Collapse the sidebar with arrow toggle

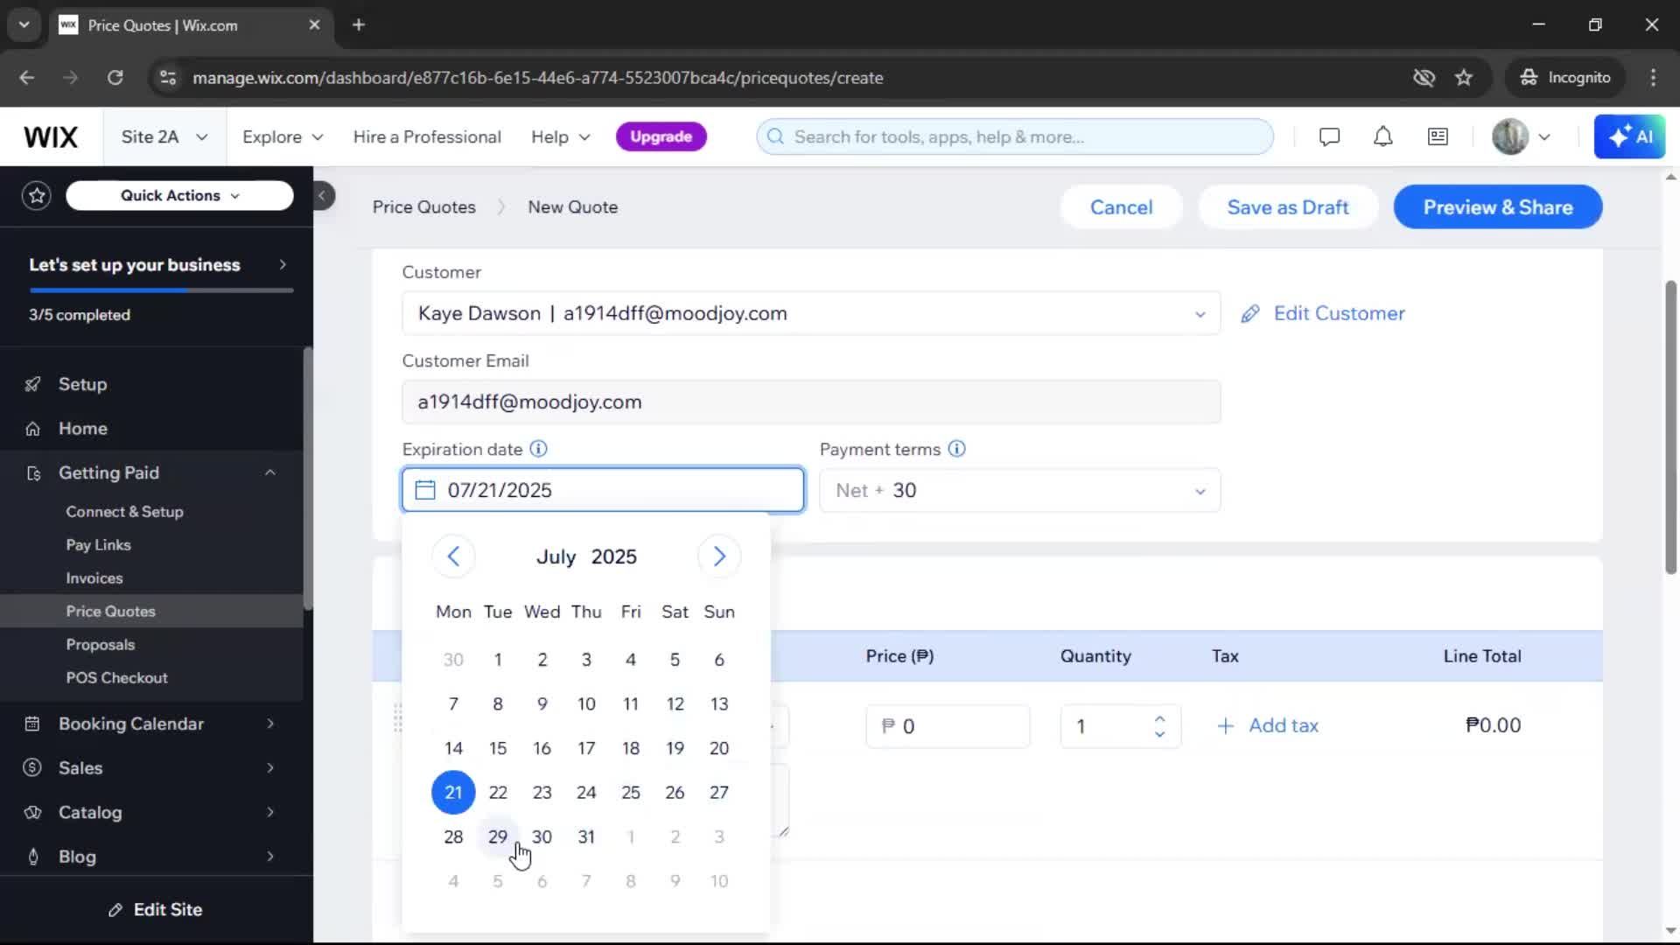pyautogui.click(x=322, y=195)
